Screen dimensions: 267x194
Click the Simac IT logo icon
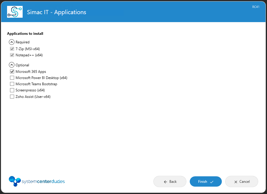(x=15, y=12)
